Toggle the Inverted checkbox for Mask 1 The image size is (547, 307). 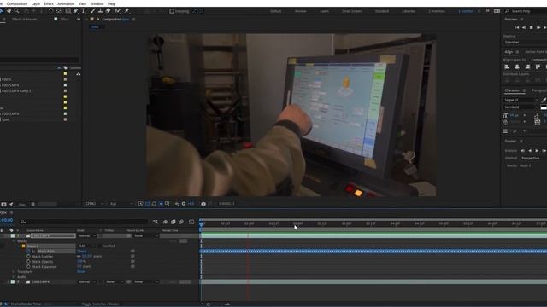[x=100, y=246]
